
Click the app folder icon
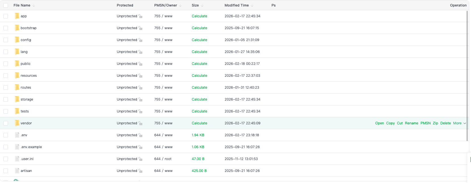[17, 16]
